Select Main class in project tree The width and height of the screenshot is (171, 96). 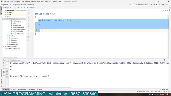pos(14,23)
